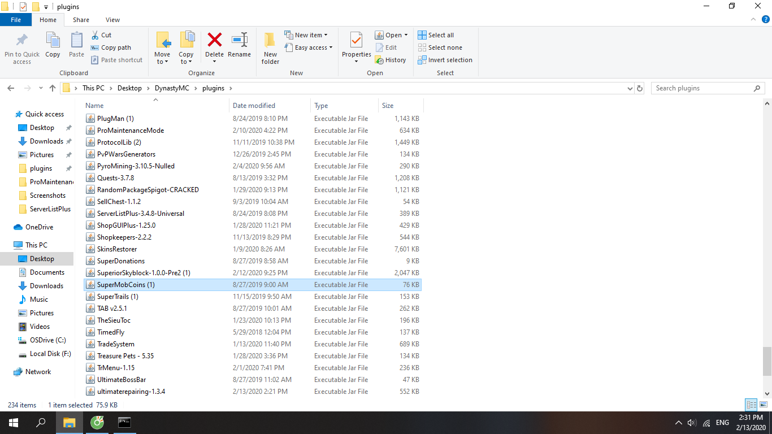Switch to details view in status bar

pos(751,405)
